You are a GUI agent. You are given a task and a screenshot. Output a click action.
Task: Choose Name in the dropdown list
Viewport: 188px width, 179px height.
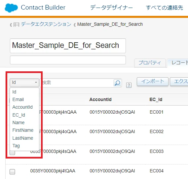coord(19,123)
